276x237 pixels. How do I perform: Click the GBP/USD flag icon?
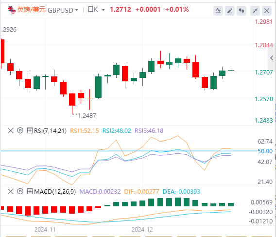(x=12, y=10)
